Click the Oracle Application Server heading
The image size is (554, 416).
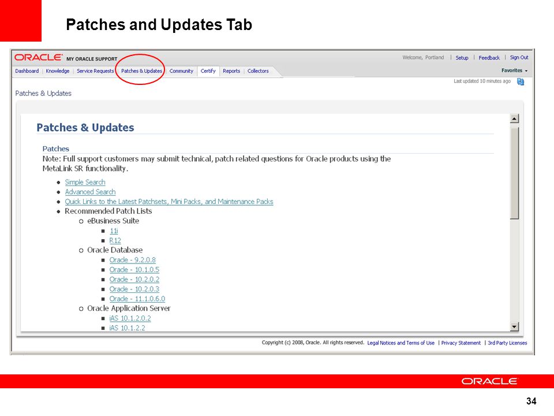click(129, 309)
